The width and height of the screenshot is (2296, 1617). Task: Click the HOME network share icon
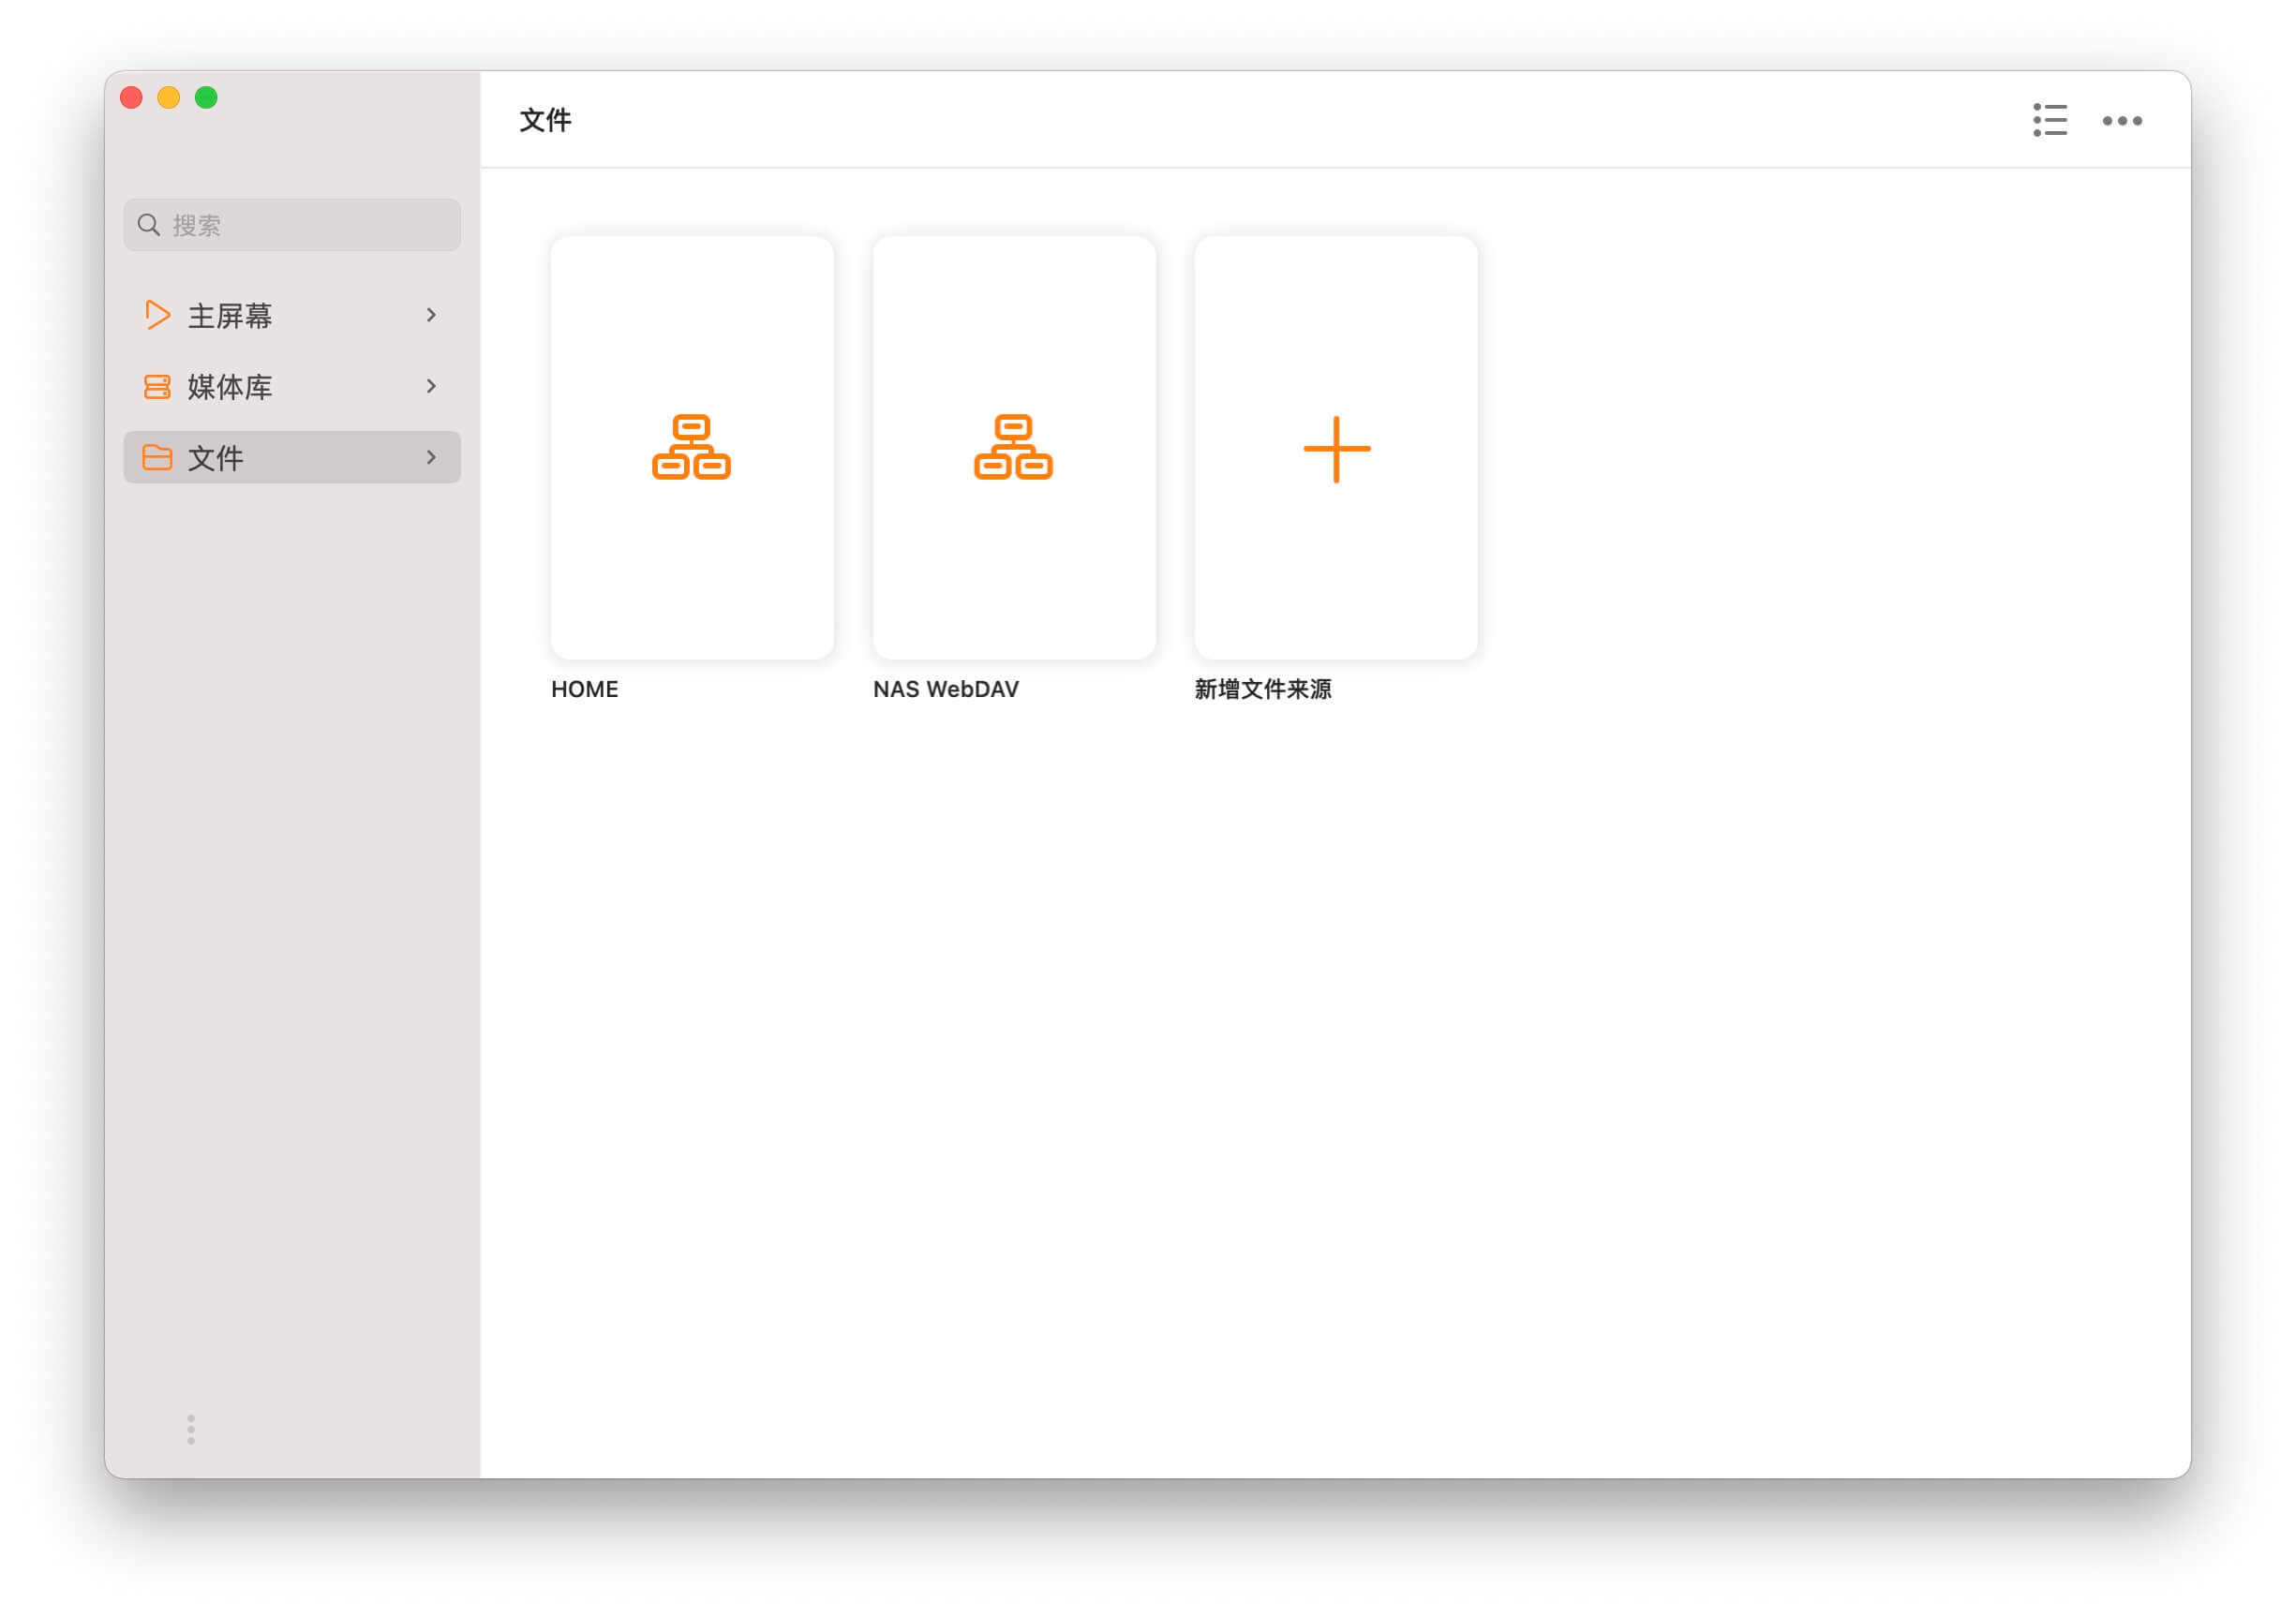click(x=691, y=447)
